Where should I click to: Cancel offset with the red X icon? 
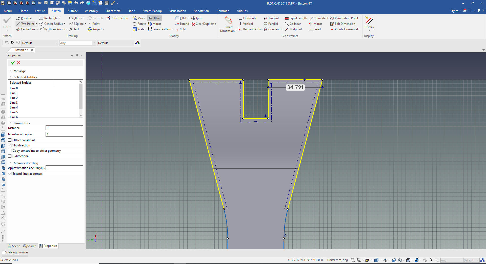19,63
